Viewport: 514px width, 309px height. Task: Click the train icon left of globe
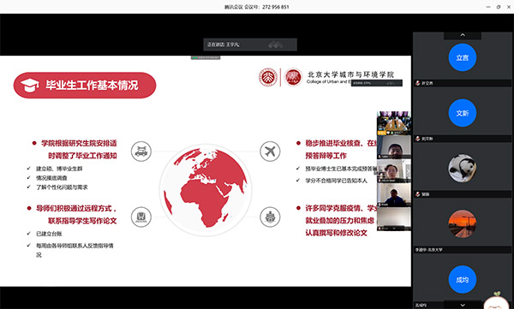point(141,217)
